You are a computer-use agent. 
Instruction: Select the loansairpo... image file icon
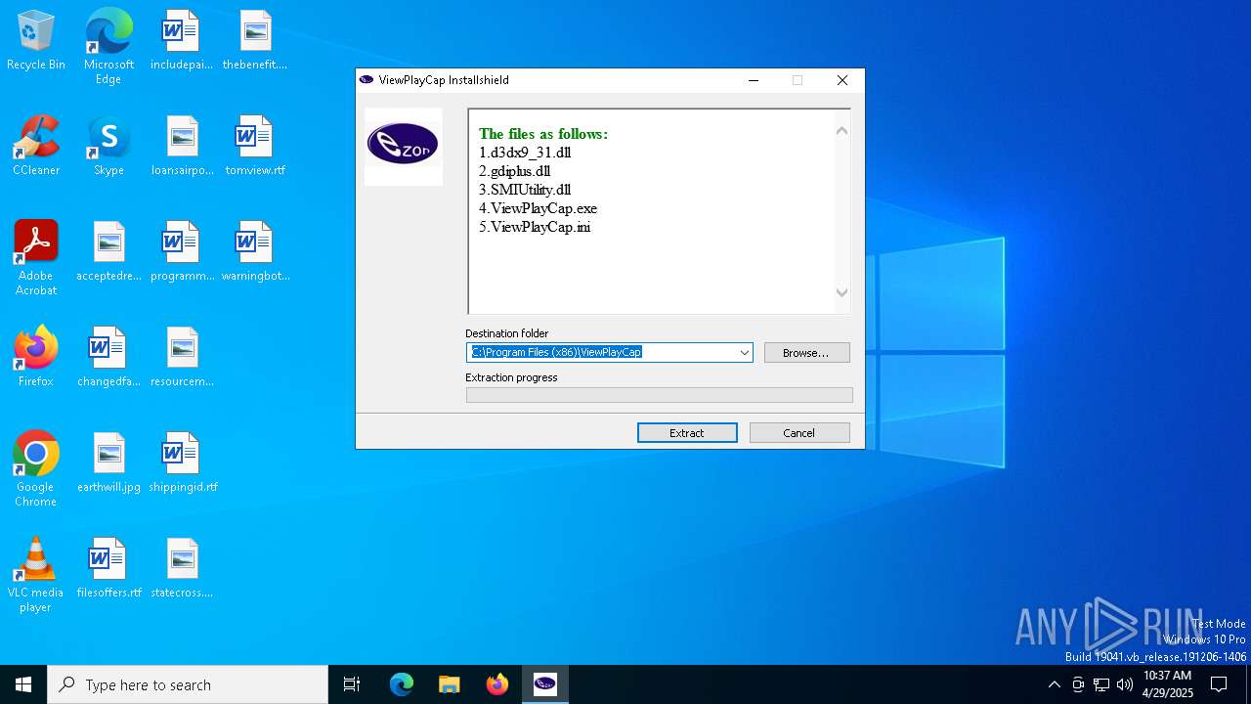tap(182, 147)
